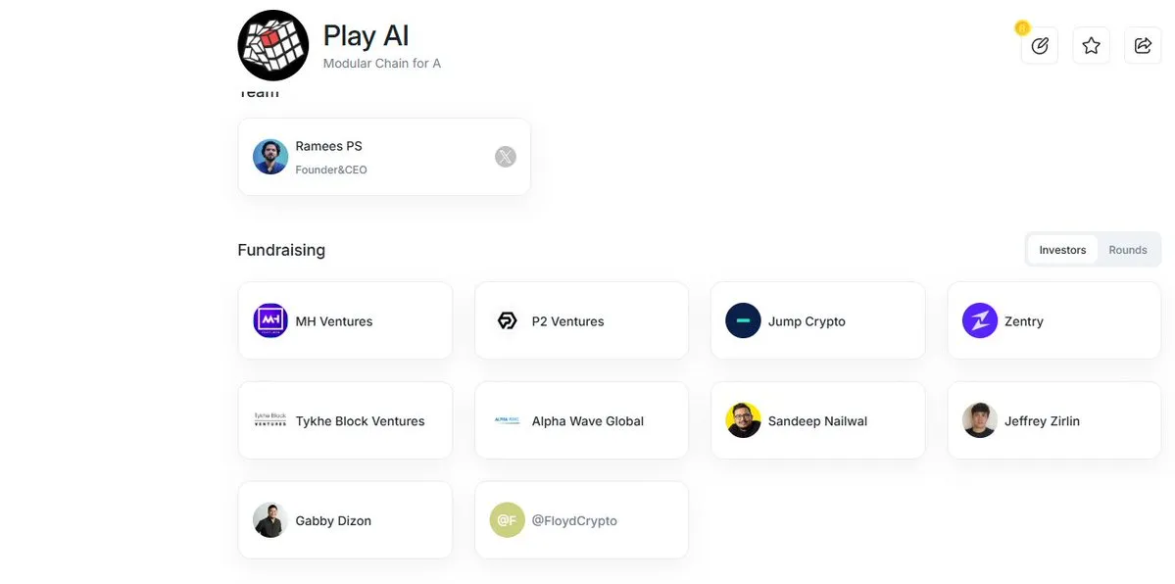1175x584 pixels.
Task: Open Ramees PS X profile icon
Action: tap(506, 157)
